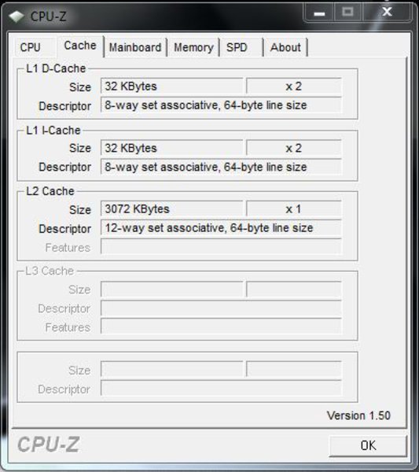Click the L2 Cache group label
419x472 pixels.
[50, 191]
